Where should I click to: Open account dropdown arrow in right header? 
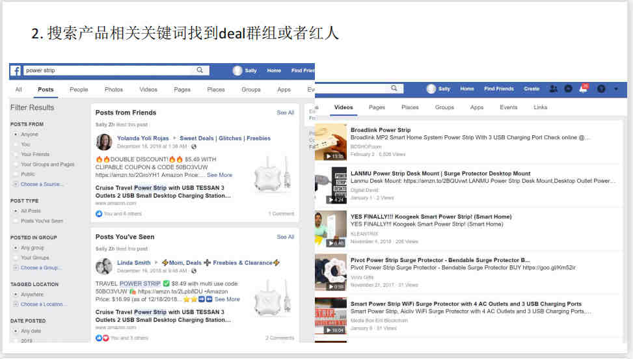click(616, 88)
